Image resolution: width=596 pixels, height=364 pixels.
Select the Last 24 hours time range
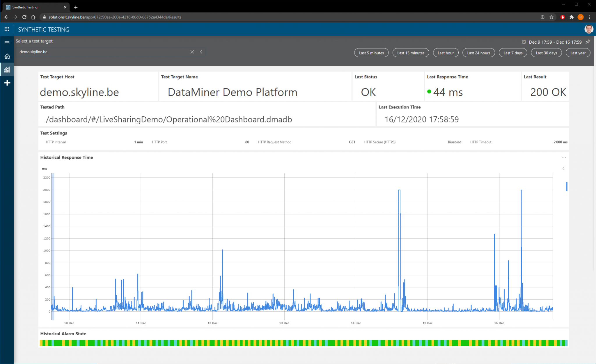[478, 52]
